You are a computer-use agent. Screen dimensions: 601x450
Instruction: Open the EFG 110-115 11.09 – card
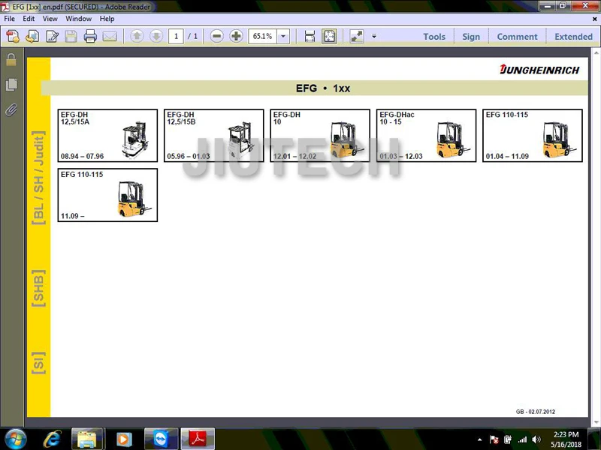[x=107, y=195]
